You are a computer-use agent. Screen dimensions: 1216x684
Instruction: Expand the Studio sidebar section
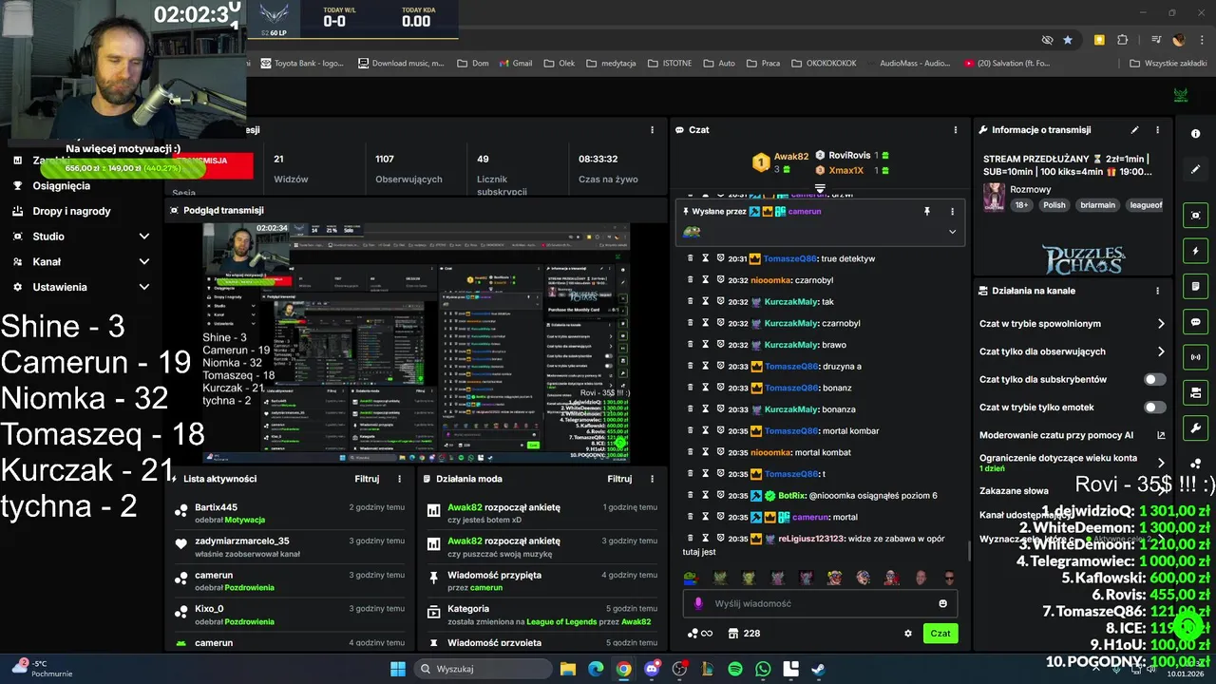tap(144, 237)
